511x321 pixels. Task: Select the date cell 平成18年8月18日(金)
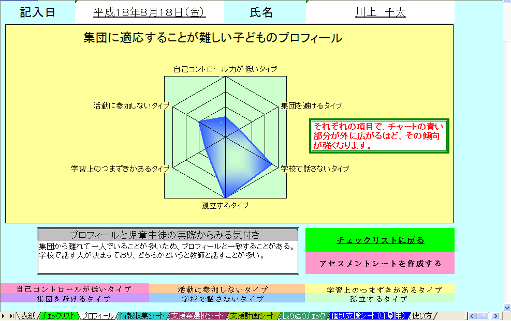tap(150, 12)
